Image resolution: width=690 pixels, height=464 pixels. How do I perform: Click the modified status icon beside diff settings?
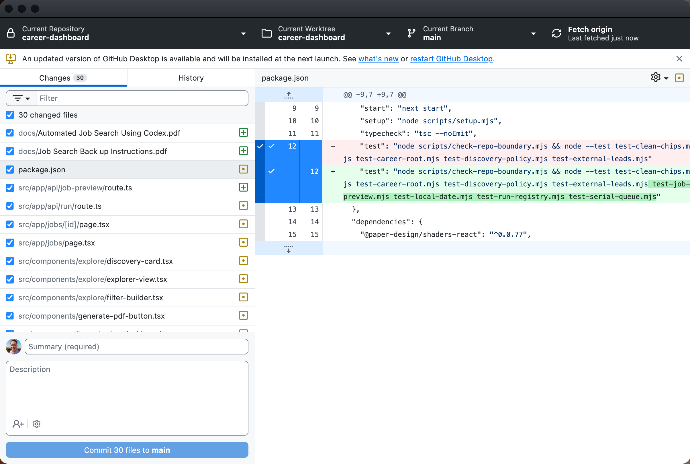point(679,78)
